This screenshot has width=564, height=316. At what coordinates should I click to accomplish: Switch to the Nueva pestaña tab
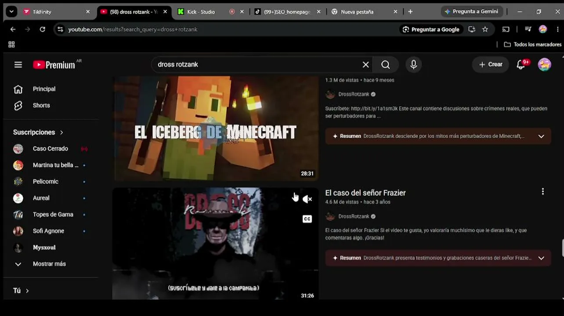click(364, 12)
